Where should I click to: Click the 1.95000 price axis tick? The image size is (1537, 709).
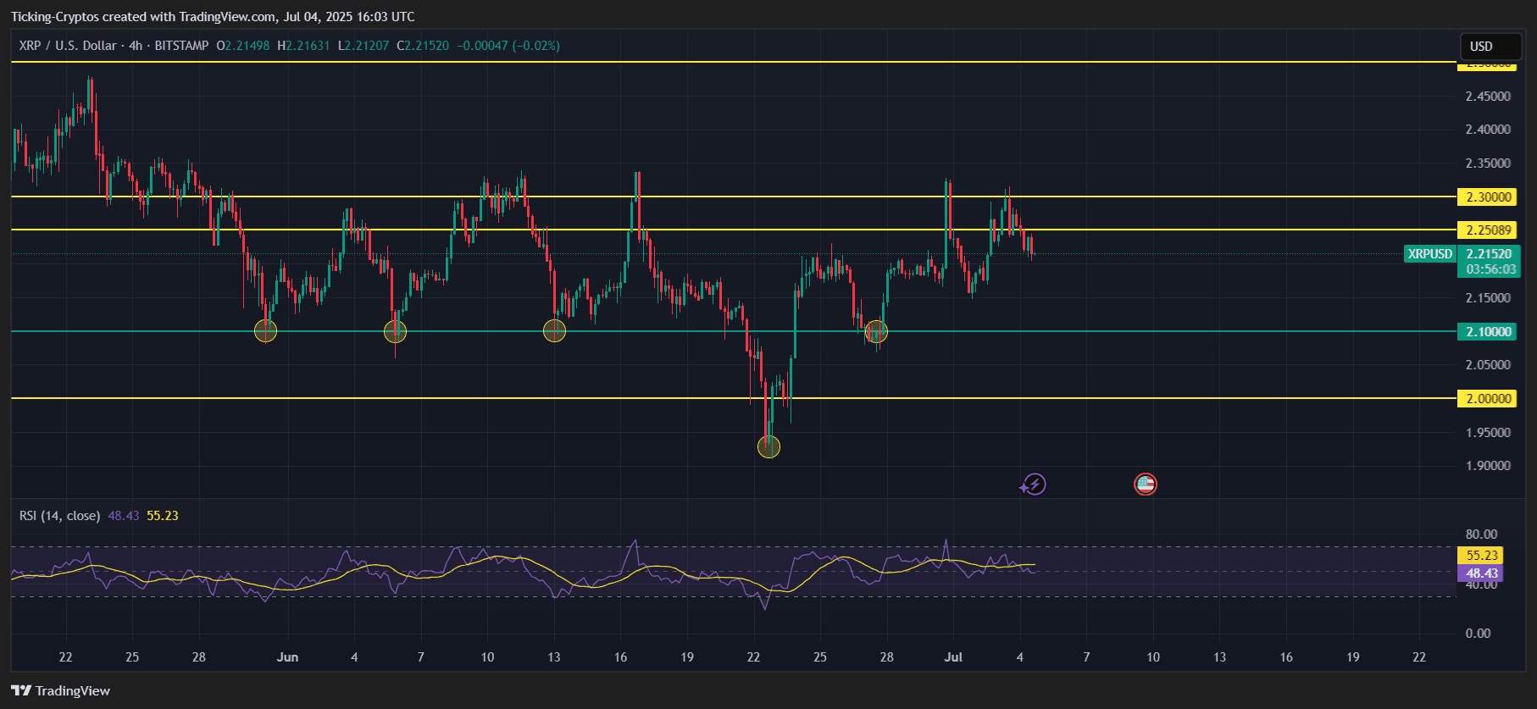click(x=1488, y=433)
